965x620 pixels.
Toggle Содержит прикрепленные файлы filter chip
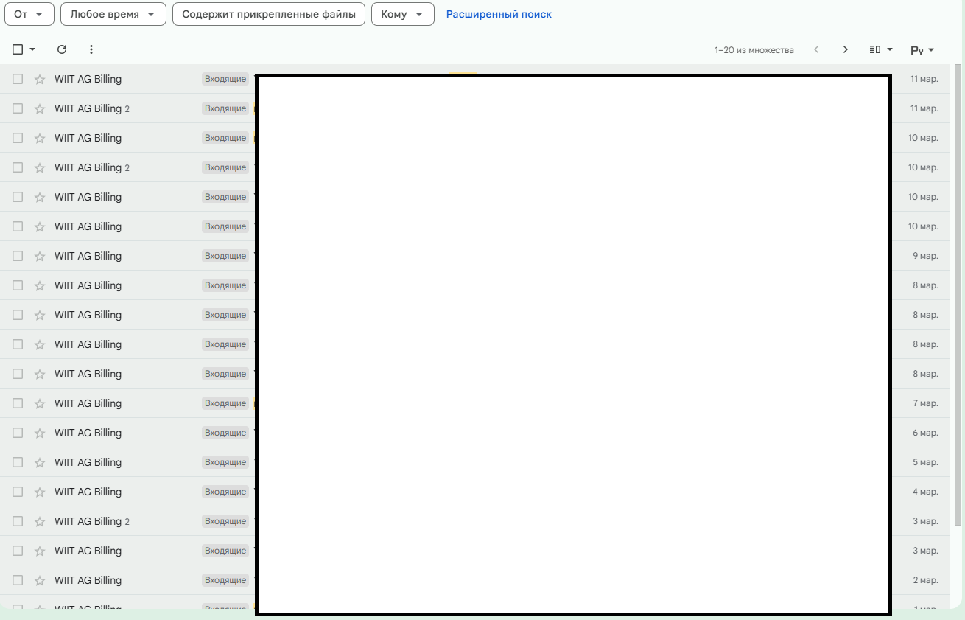tap(269, 14)
